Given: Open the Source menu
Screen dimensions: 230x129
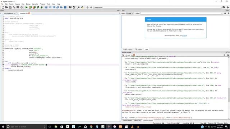Looking at the screenshot, I should point(18,4).
